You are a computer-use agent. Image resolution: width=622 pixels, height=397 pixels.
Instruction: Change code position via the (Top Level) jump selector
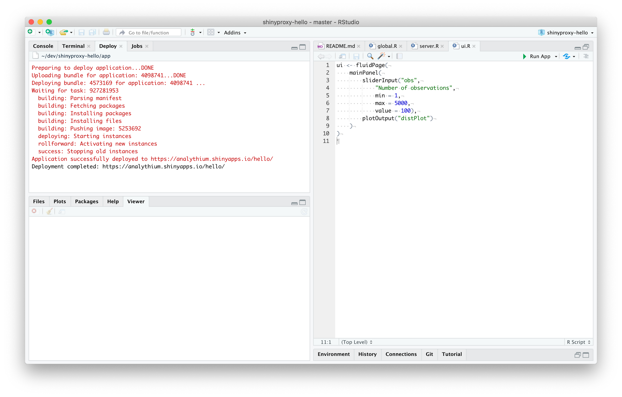[356, 342]
